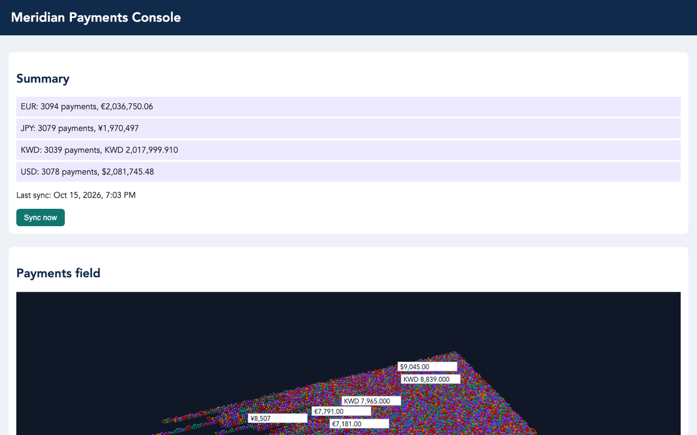Select the KWD summary row
The image size is (697, 435).
[348, 150]
